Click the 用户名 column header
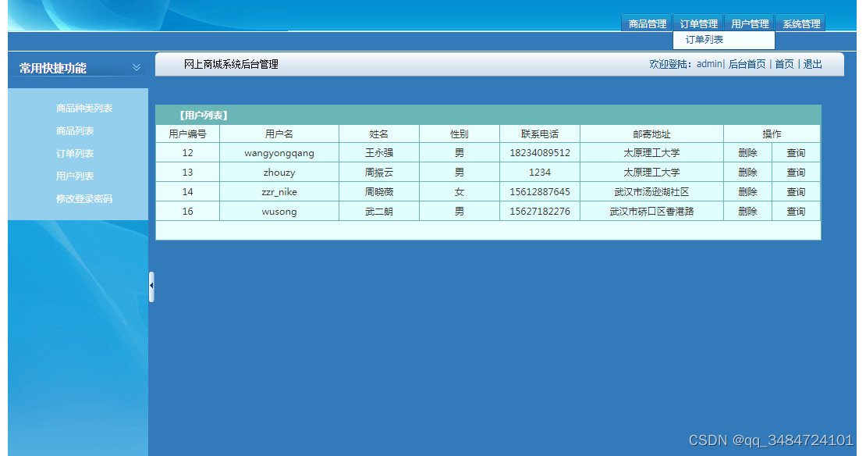Viewport: 866px width, 456px height. (x=279, y=134)
